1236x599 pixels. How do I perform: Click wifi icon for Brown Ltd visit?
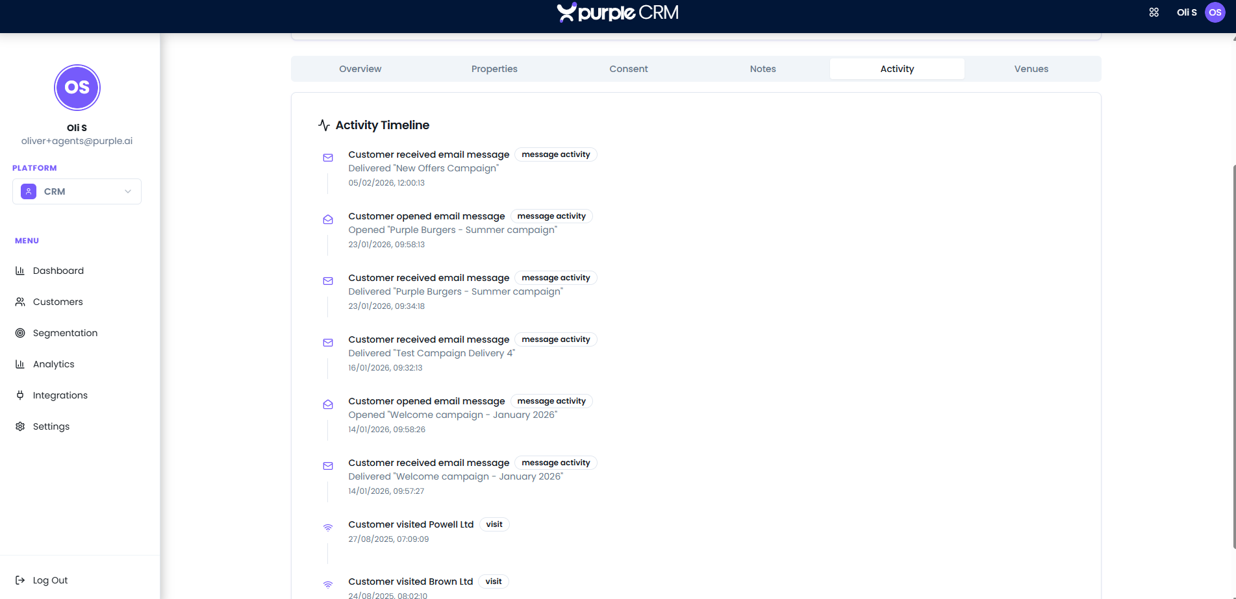[x=328, y=585]
